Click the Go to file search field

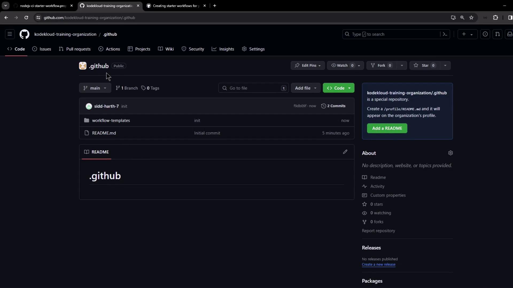[252, 88]
